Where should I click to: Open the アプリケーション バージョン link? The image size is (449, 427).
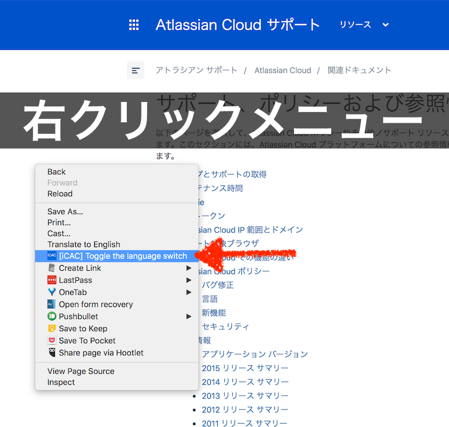coord(255,354)
